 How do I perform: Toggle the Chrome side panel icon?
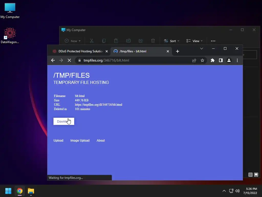[x=221, y=60]
